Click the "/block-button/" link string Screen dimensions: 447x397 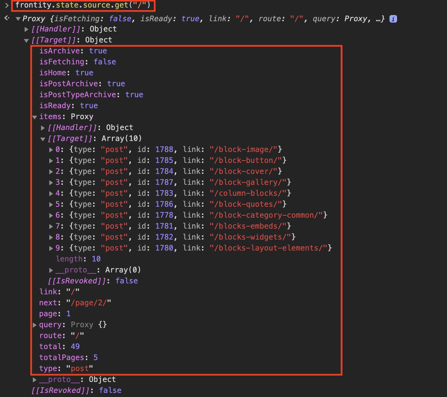[246, 160]
